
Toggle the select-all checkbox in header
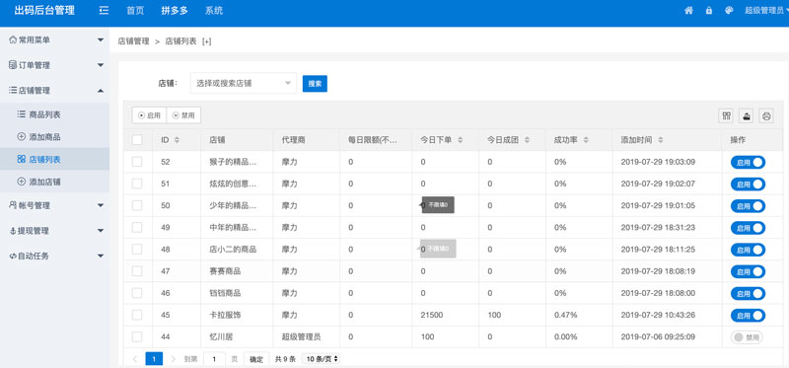click(x=137, y=140)
